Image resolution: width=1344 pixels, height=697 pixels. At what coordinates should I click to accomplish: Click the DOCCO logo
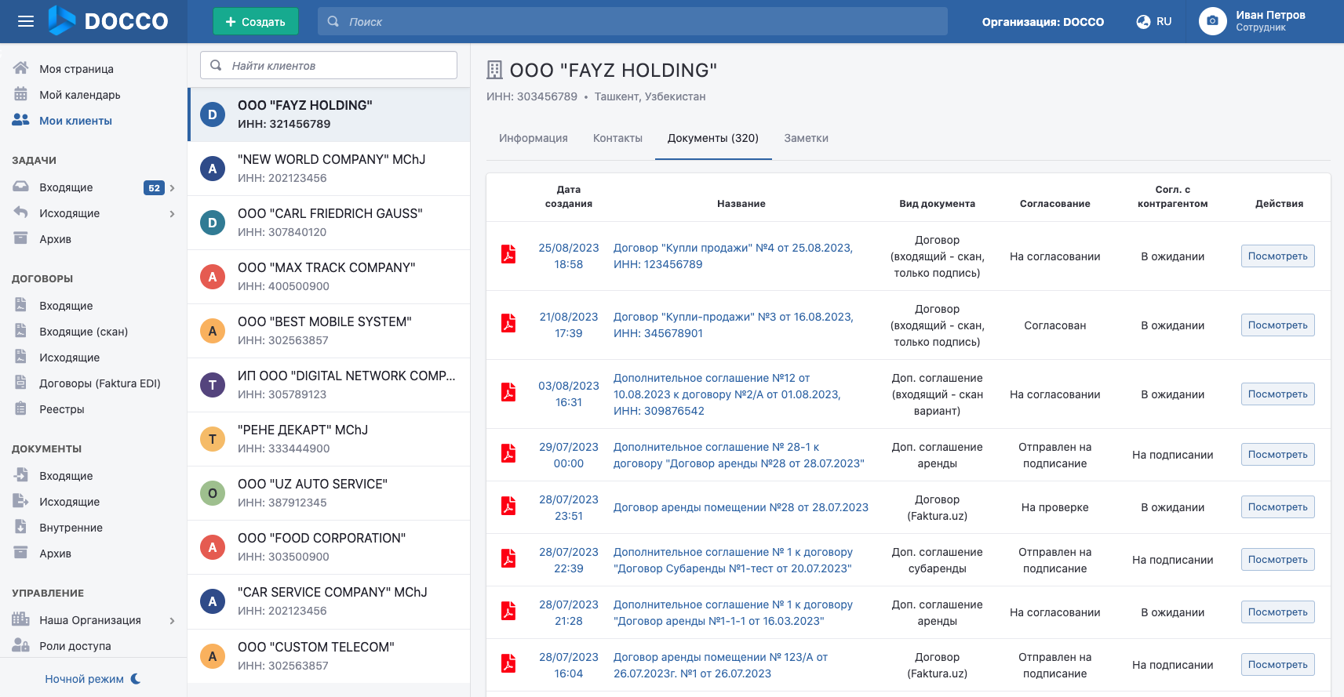[x=108, y=21]
